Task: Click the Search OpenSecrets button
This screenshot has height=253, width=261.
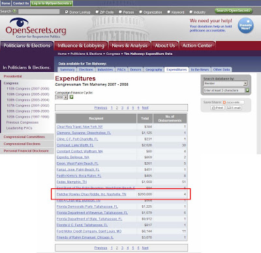Action: (233, 10)
